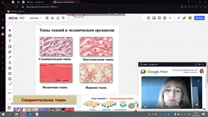208x117 pixels.
Task: Toggle the camera in the Meet preview
Action: click(177, 105)
